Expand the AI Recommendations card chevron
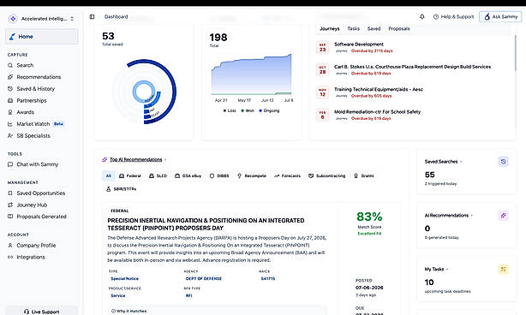This screenshot has height=315, width=526. [472, 216]
